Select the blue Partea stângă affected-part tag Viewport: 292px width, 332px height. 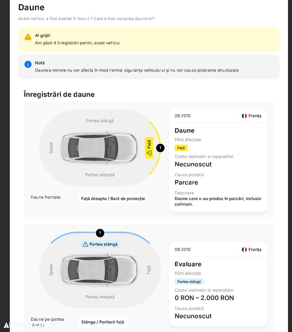pos(189,281)
